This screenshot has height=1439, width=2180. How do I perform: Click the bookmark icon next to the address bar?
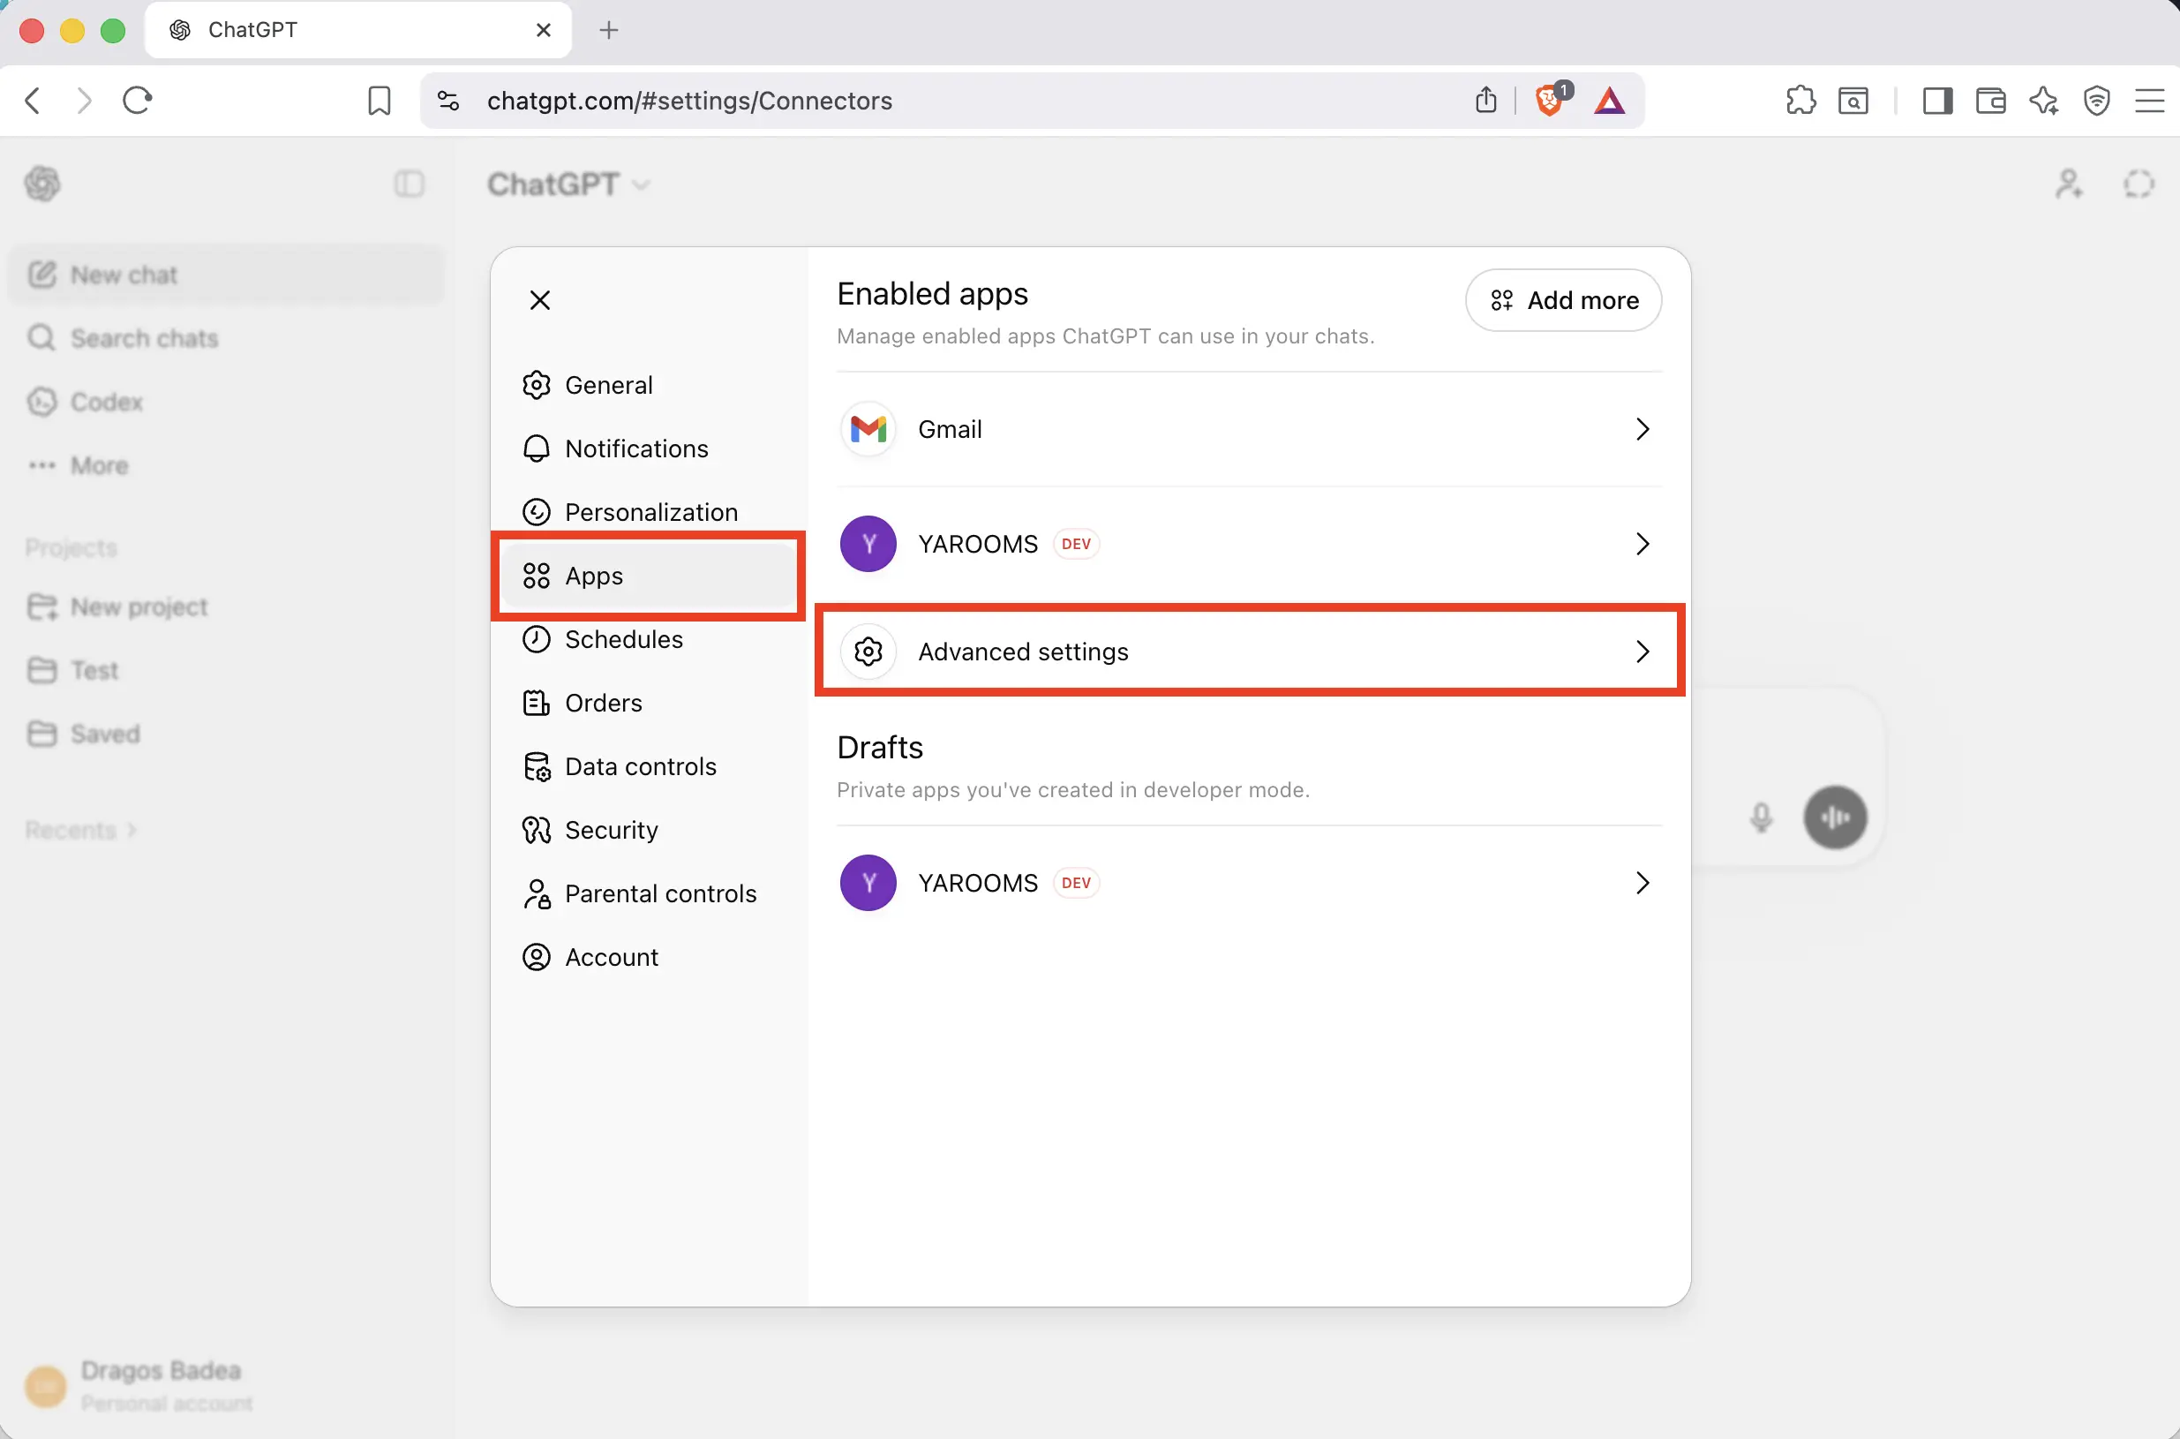(x=379, y=101)
